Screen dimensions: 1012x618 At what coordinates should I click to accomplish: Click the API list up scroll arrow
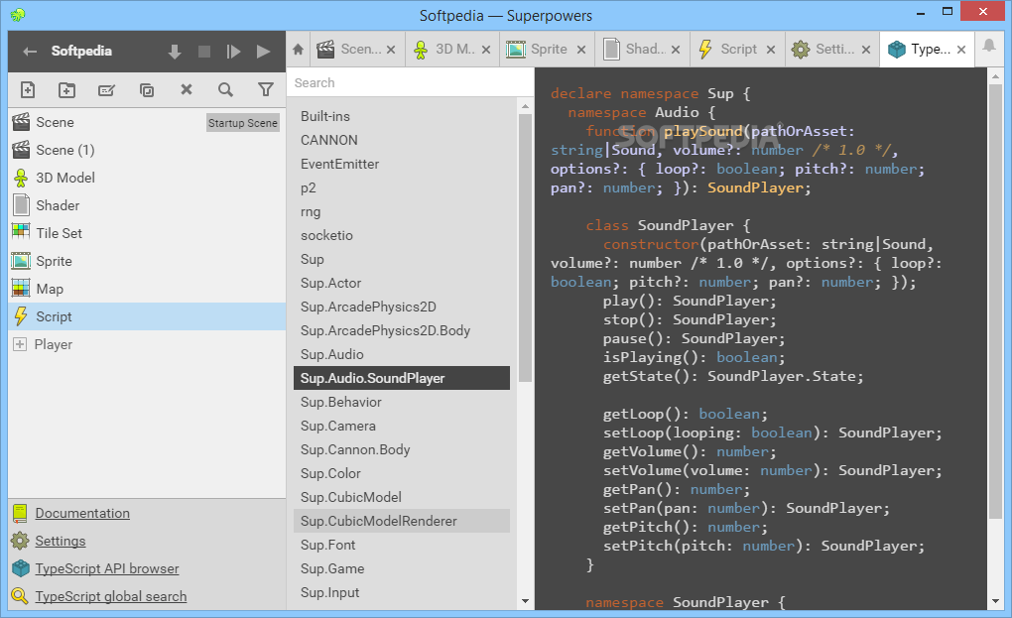(x=526, y=106)
